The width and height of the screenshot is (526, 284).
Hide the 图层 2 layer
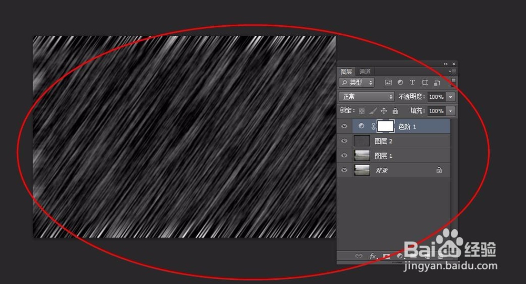point(344,141)
